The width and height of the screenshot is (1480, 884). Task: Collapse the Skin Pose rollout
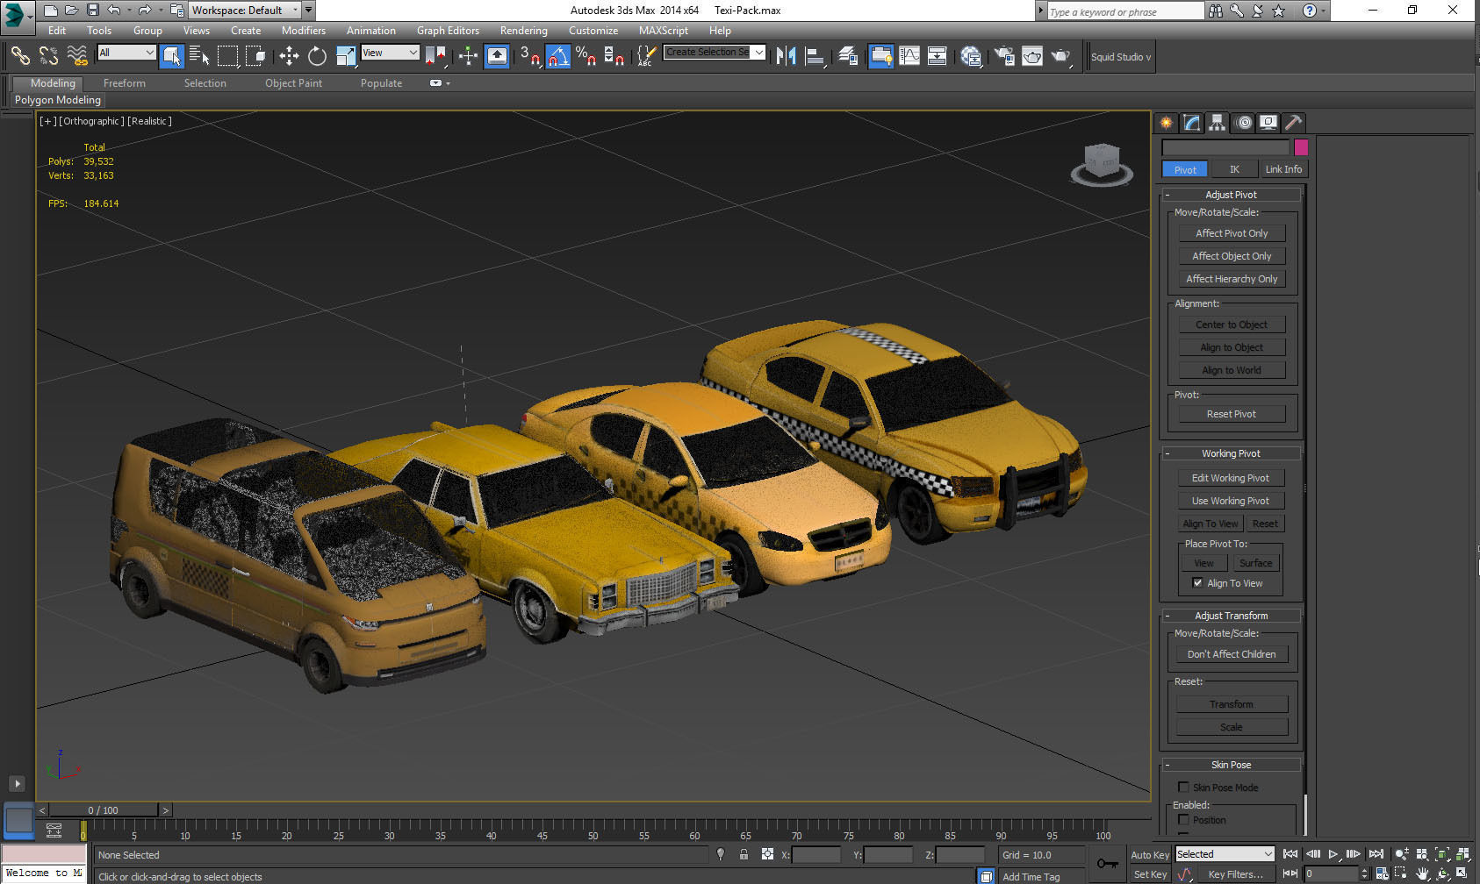(x=1231, y=765)
